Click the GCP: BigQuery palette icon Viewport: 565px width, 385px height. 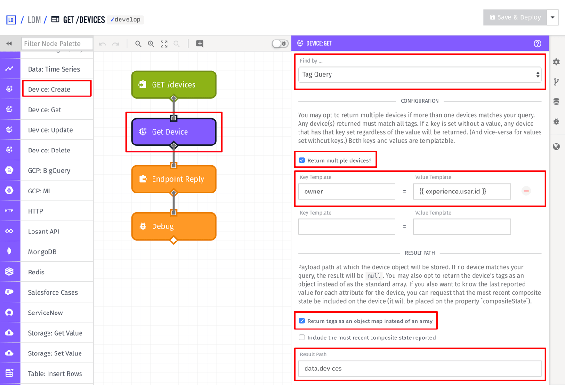[x=9, y=170]
